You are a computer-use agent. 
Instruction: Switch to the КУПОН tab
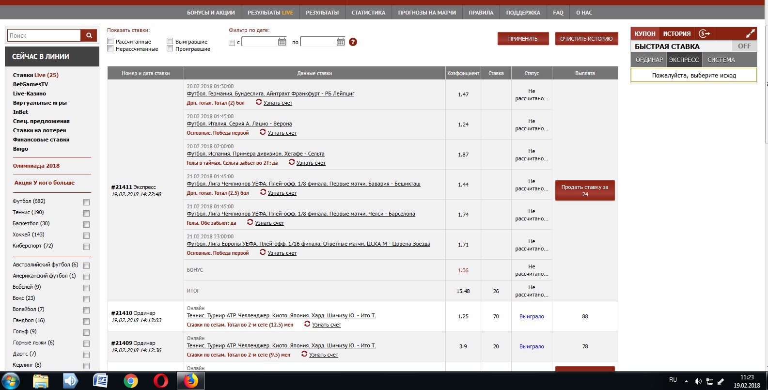645,33
